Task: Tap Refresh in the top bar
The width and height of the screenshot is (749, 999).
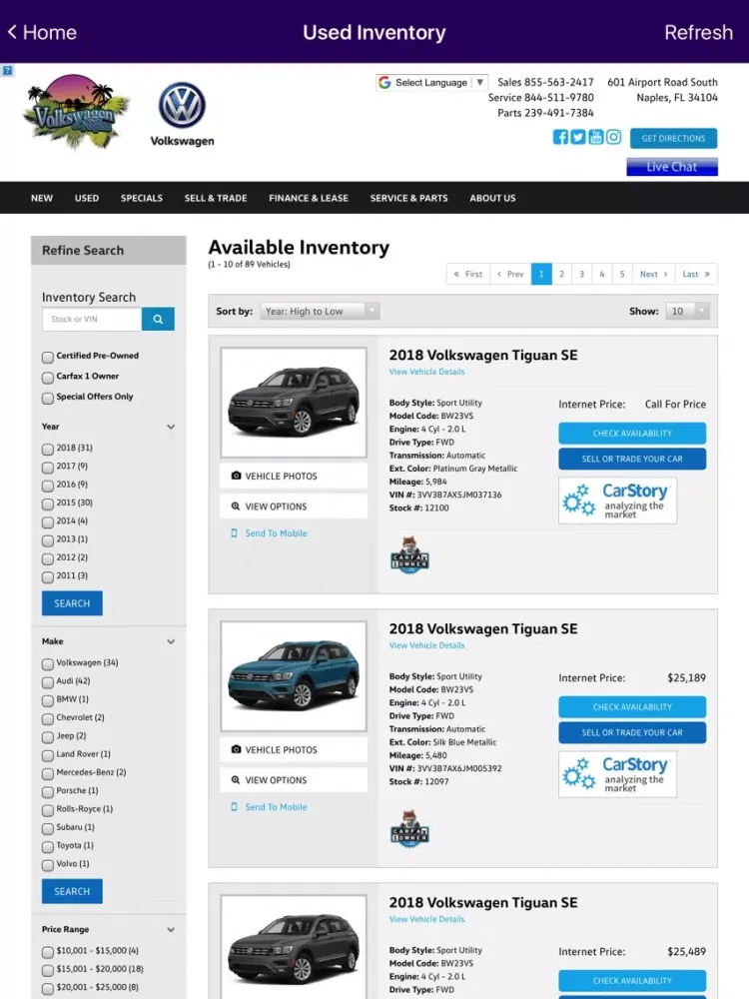Action: coord(699,33)
